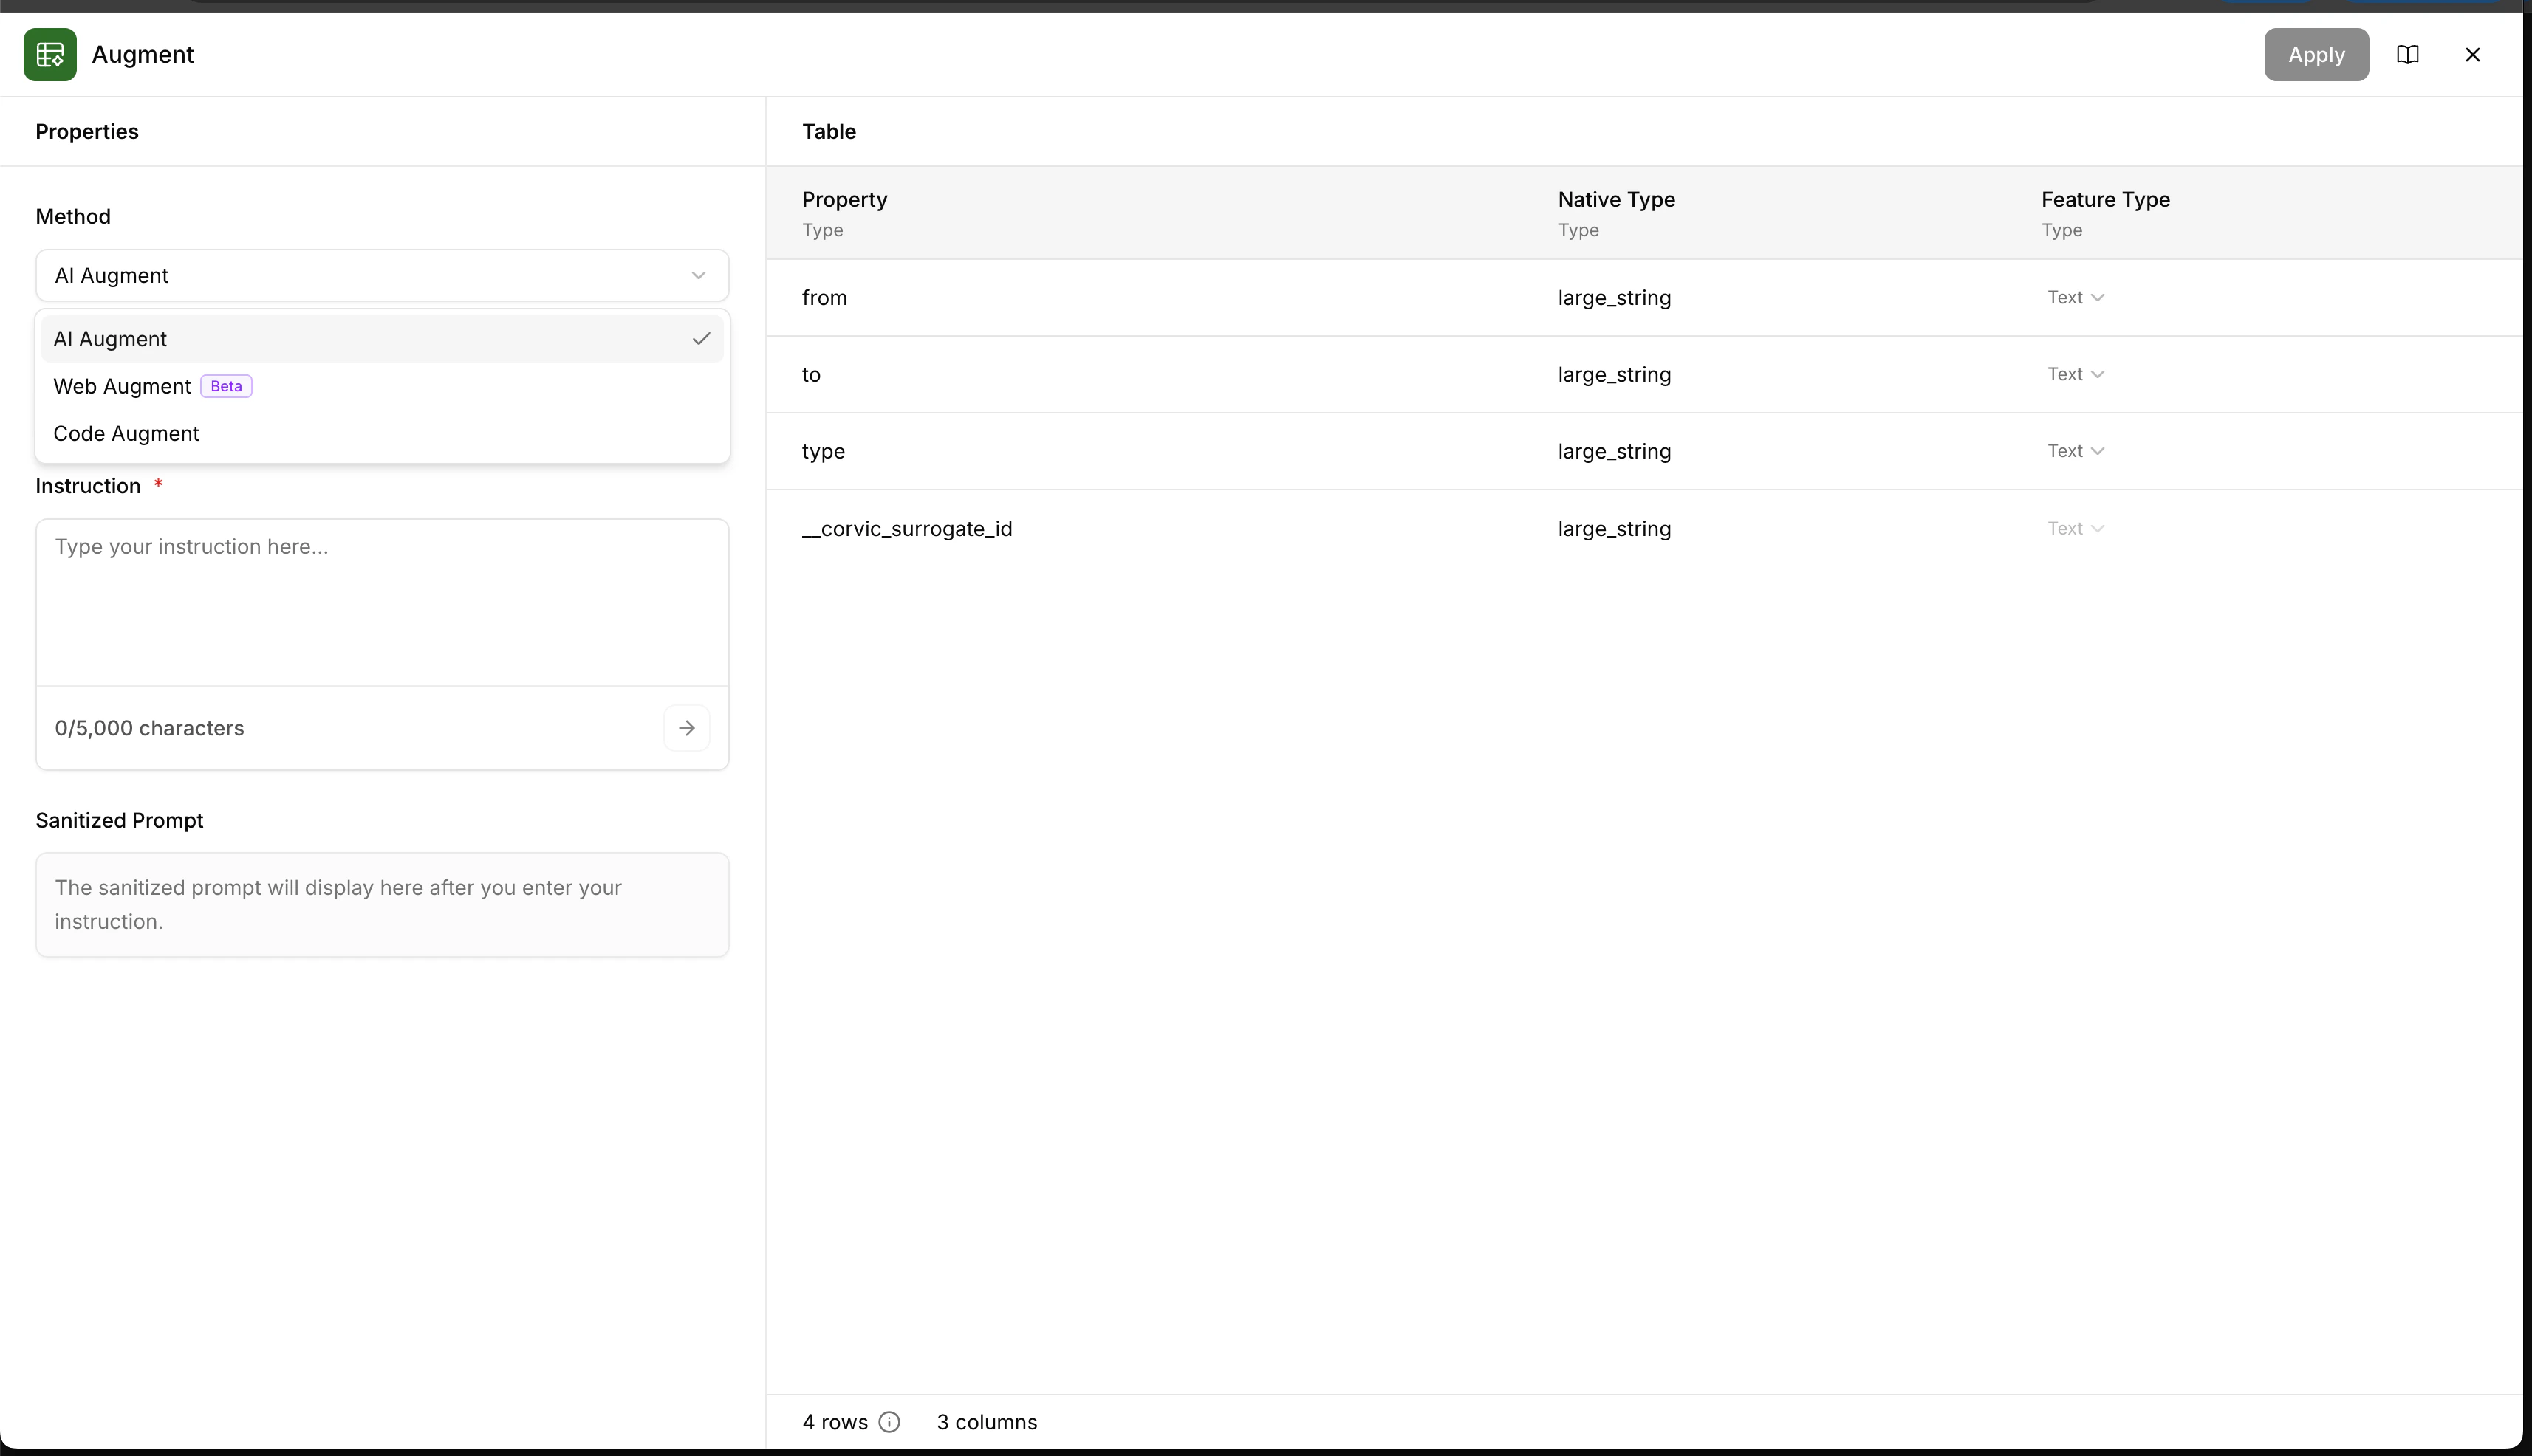Click the Sanitized Prompt display box
Viewport: 2532px width, 1456px height.
[381, 903]
